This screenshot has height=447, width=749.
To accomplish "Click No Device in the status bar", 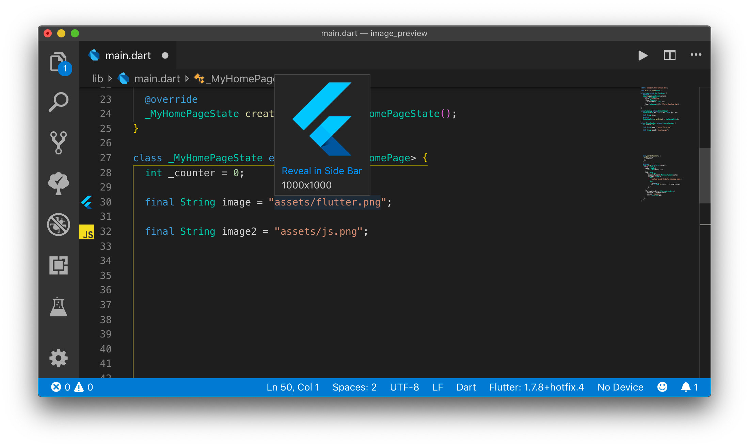I will 620,387.
